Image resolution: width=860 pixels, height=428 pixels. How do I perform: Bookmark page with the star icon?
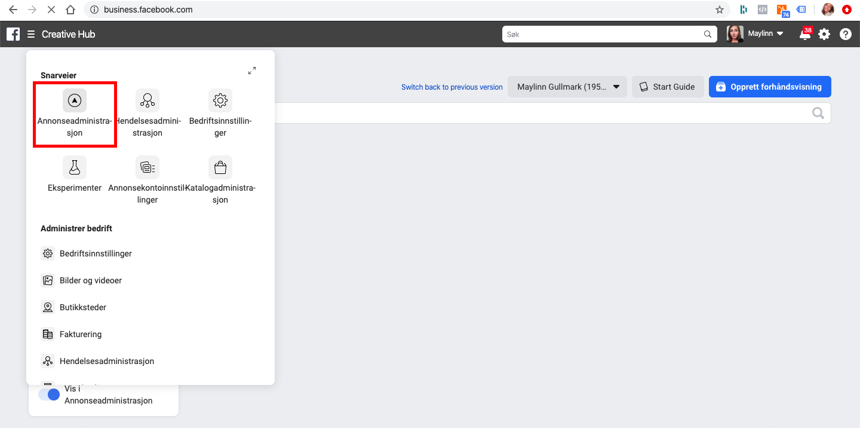[720, 10]
